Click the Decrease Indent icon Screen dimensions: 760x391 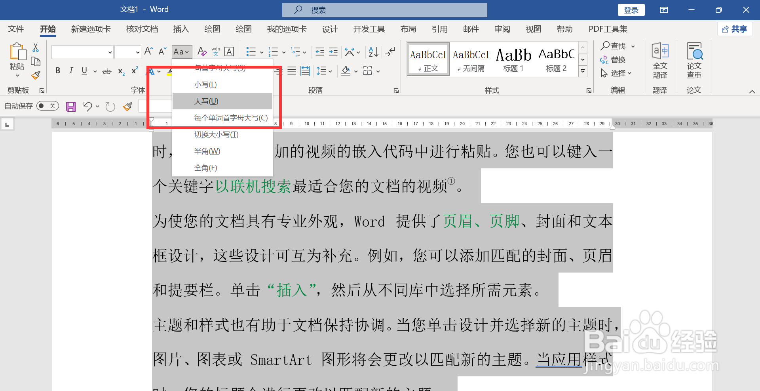[320, 51]
